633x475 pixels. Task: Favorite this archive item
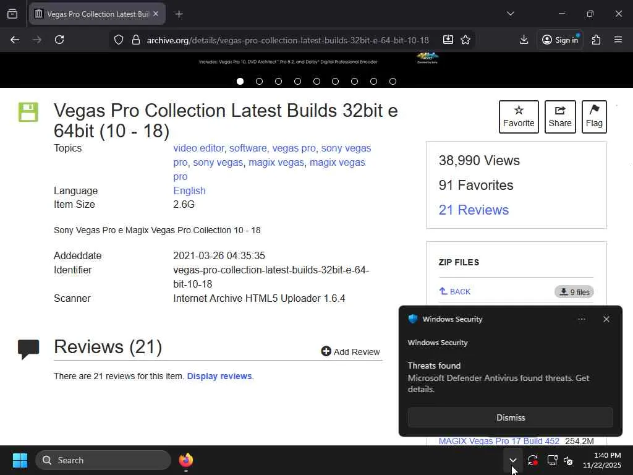[519, 117]
